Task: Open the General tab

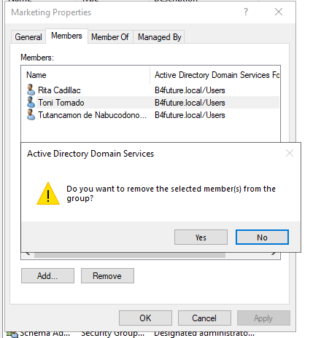Action: [28, 37]
